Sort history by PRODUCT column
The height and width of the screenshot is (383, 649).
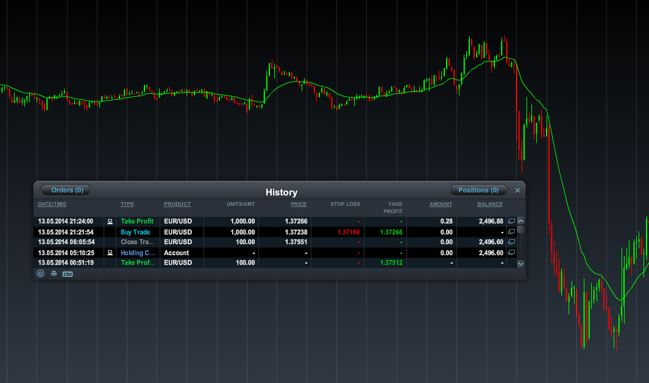click(177, 205)
